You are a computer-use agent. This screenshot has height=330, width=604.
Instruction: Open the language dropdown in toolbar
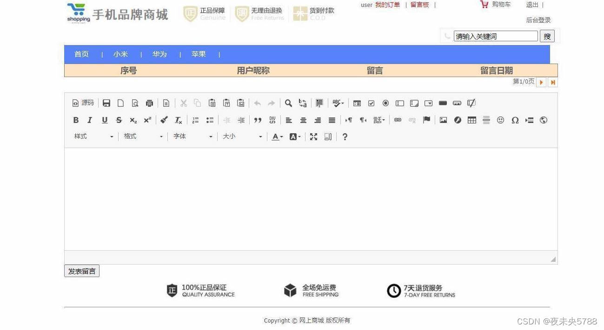379,120
